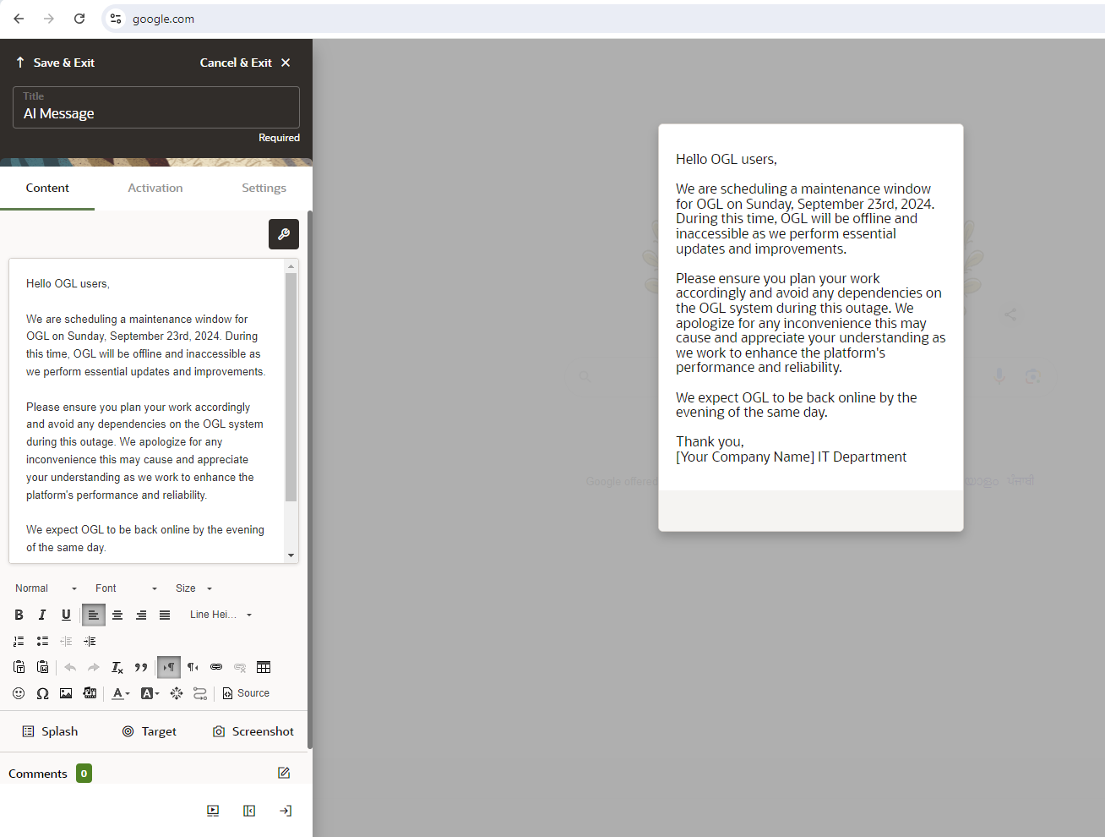Click Save & Exit
This screenshot has width=1105, height=837.
55,63
